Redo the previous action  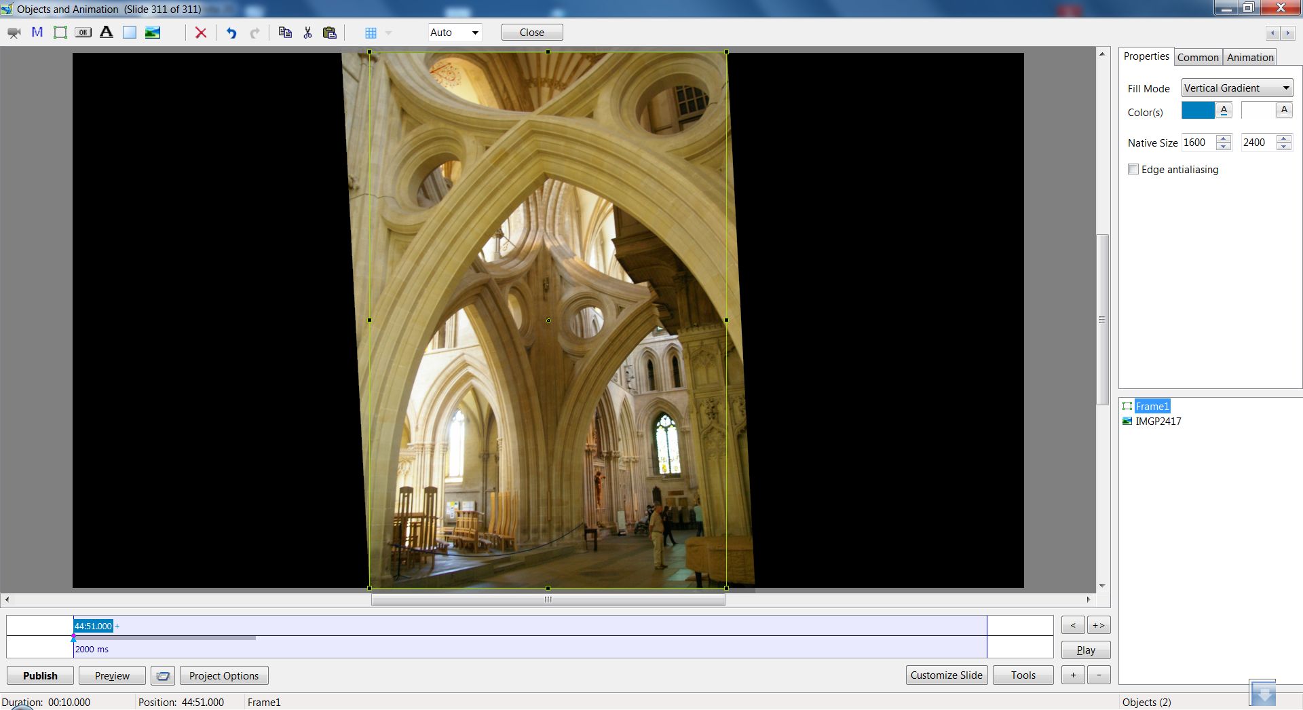(x=255, y=33)
